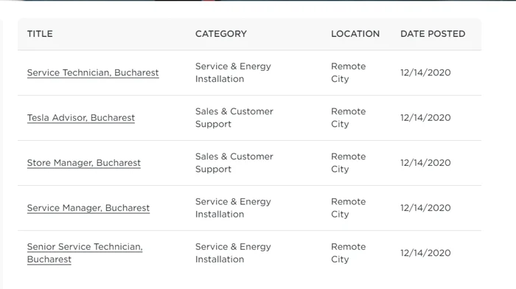This screenshot has height=289, width=516.
Task: Select Tesla Advisor row's Sales & Customer Support category
Action: (x=234, y=118)
